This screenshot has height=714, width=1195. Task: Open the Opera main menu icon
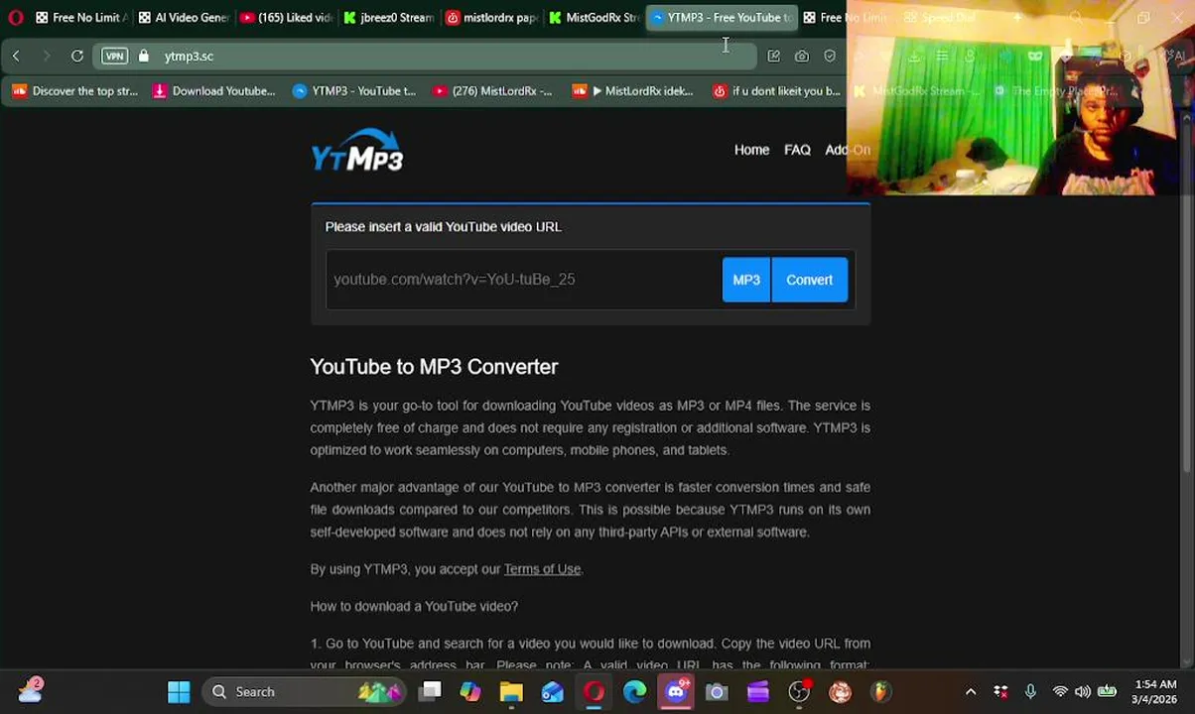coord(15,17)
